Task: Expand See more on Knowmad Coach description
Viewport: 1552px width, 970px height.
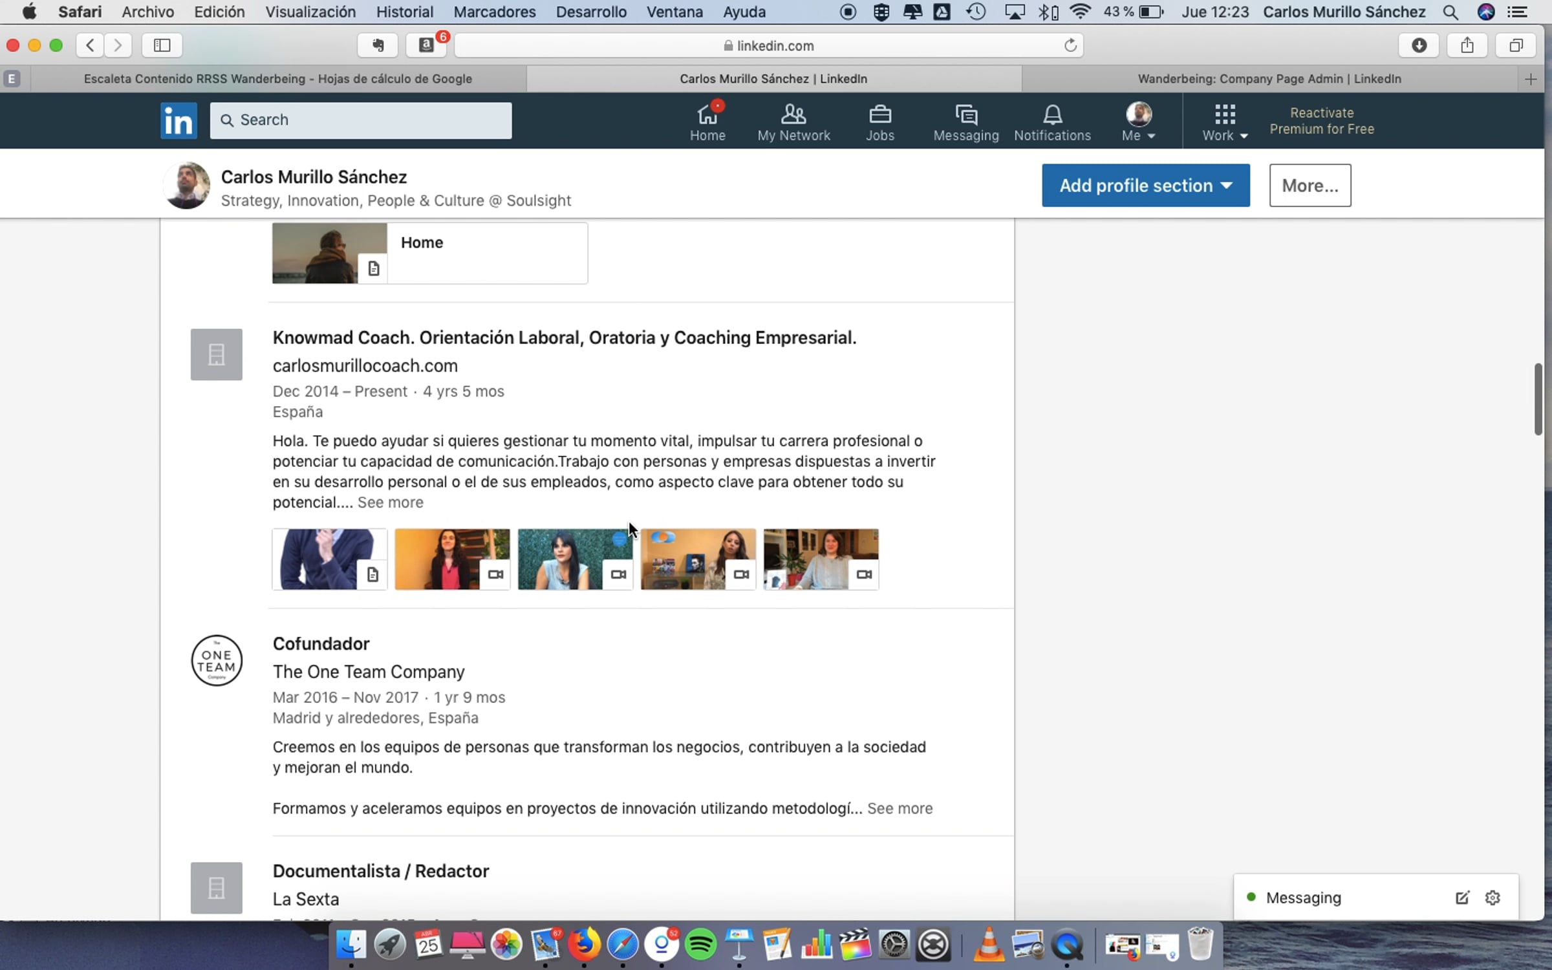Action: [x=390, y=502]
